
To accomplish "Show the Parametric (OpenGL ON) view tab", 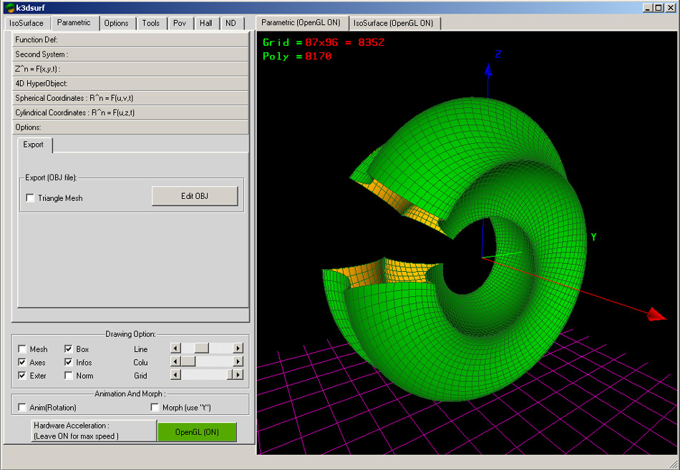I will pyautogui.click(x=301, y=23).
